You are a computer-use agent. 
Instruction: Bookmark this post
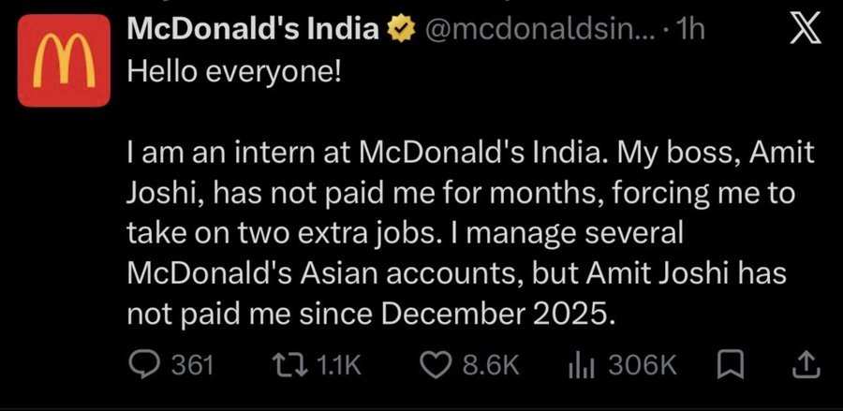point(732,366)
